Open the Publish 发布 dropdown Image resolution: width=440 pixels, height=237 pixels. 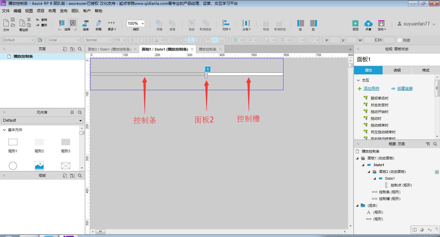pos(381,25)
